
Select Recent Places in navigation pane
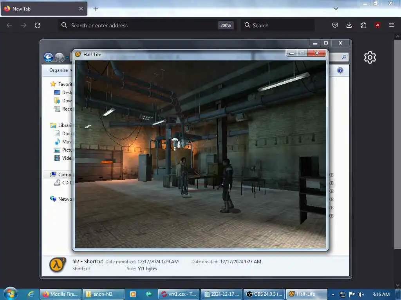click(x=64, y=109)
